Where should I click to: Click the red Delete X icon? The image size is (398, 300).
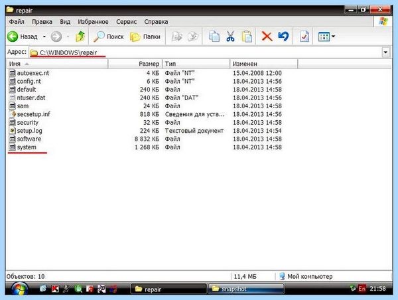267,37
